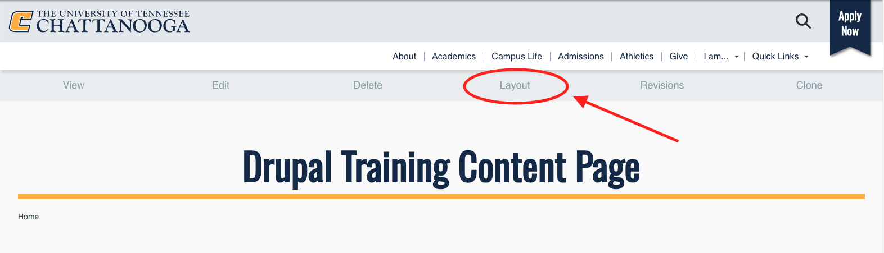Open the Edit tab
This screenshot has height=253, width=884.
pyautogui.click(x=220, y=85)
